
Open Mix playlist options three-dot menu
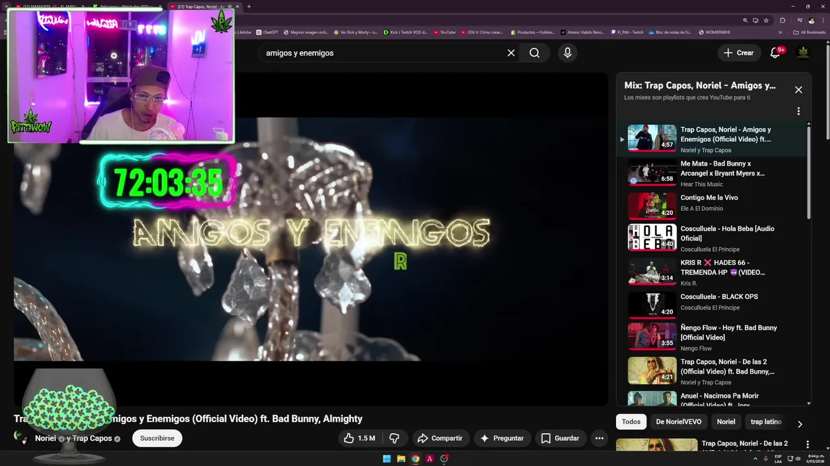point(798,111)
